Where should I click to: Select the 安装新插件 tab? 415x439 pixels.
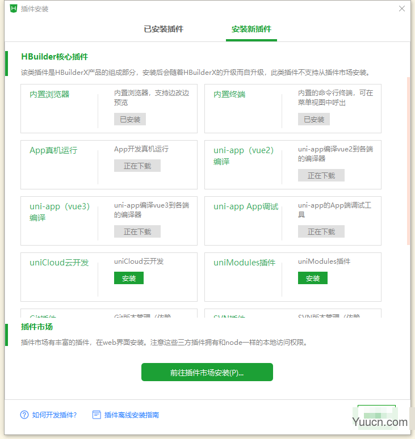251,29
